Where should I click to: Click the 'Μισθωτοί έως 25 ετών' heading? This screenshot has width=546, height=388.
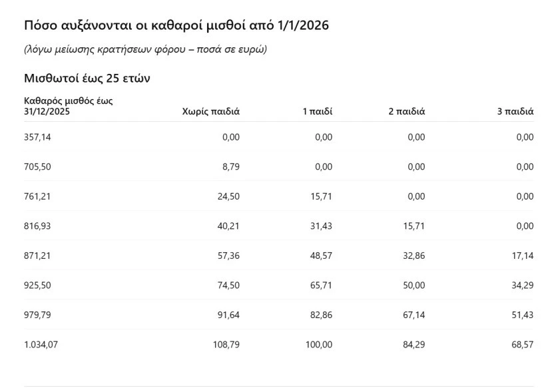[87, 79]
